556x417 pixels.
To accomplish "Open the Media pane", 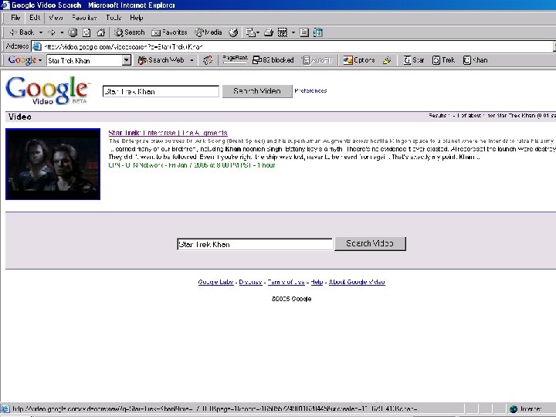I will click(x=208, y=32).
